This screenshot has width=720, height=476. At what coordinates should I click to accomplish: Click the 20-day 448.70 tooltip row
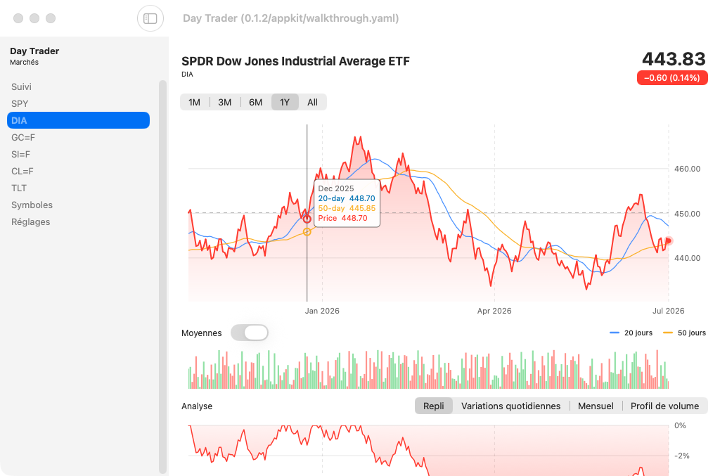point(347,198)
